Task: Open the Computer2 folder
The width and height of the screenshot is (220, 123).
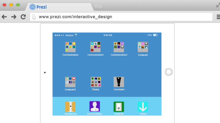Action: 70,82
